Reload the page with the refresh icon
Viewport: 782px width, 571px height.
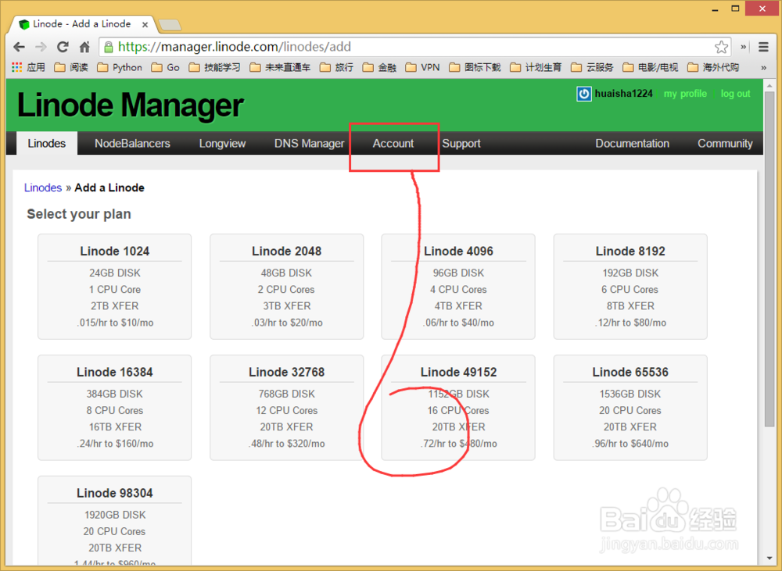pyautogui.click(x=63, y=47)
